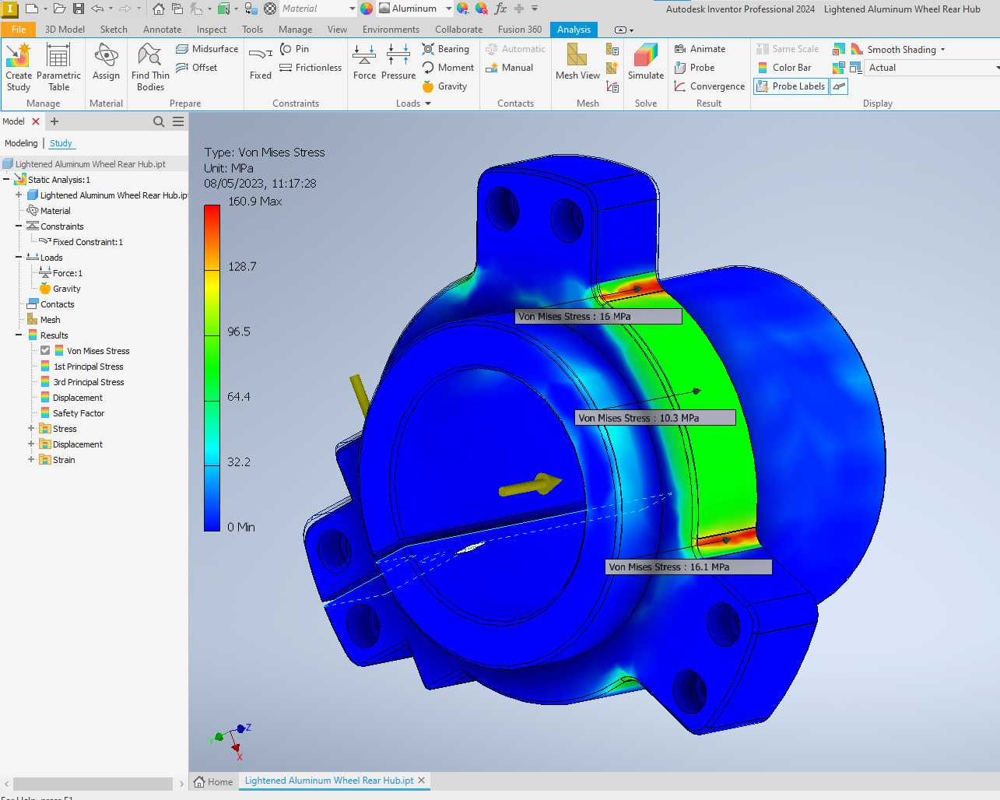Select the Force load tool
Viewport: 1000px width, 800px height.
pyautogui.click(x=364, y=62)
